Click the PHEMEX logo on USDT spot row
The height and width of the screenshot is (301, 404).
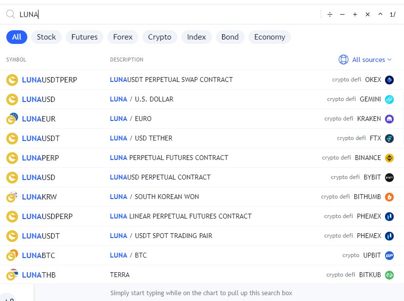[x=389, y=236]
